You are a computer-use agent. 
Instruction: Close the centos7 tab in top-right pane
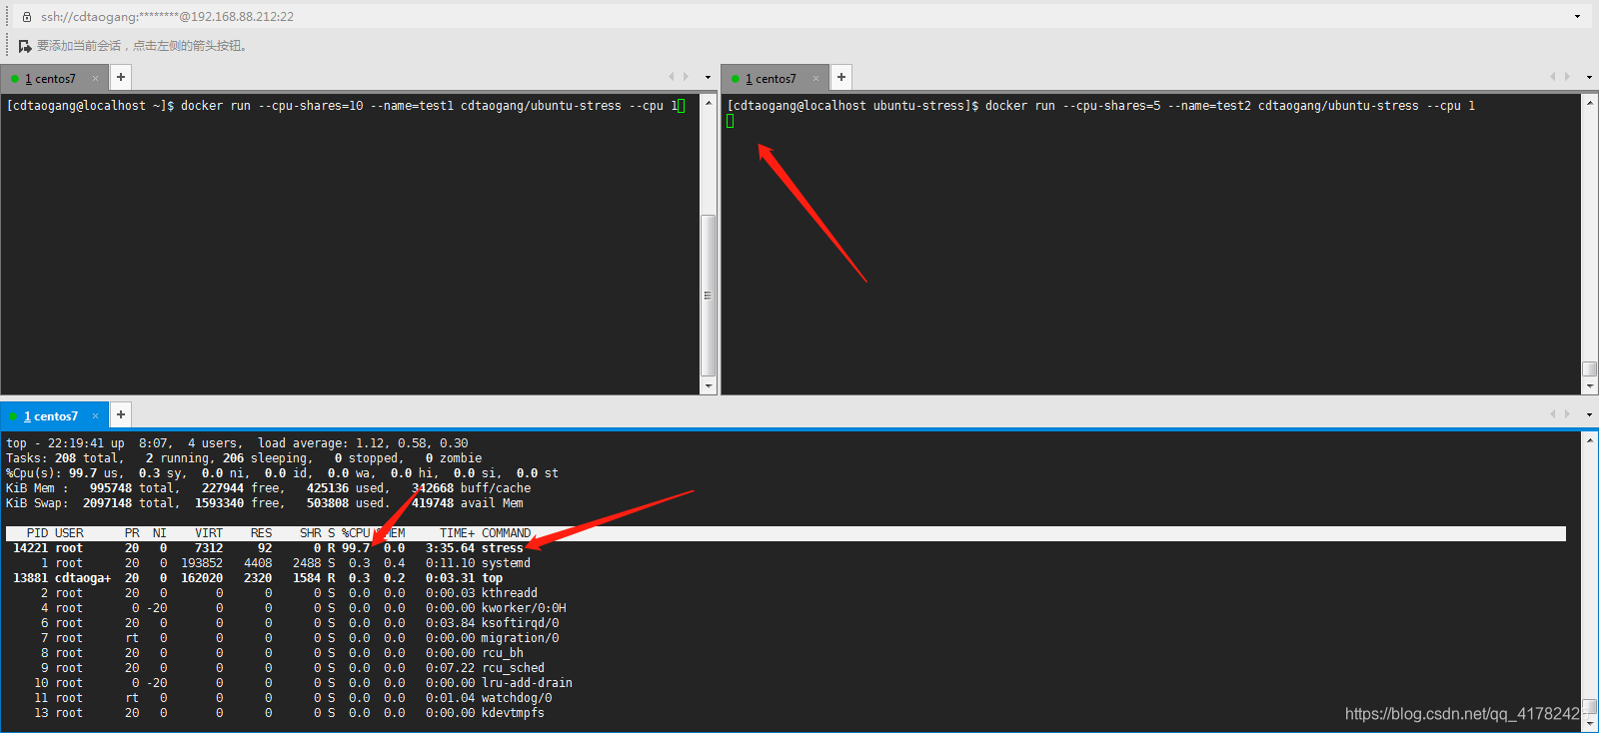815,78
